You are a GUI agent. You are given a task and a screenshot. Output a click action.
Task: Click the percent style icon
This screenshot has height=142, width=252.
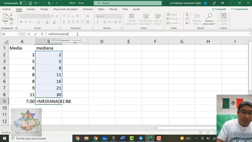click(x=105, y=22)
